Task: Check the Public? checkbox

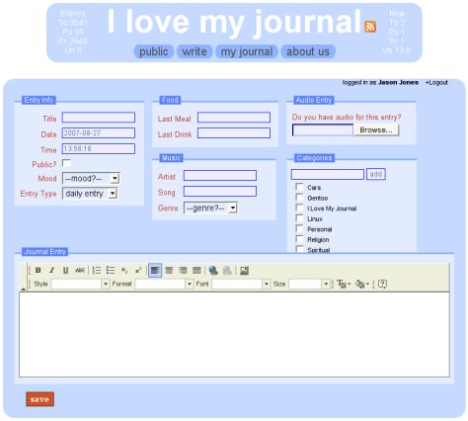Action: click(66, 163)
